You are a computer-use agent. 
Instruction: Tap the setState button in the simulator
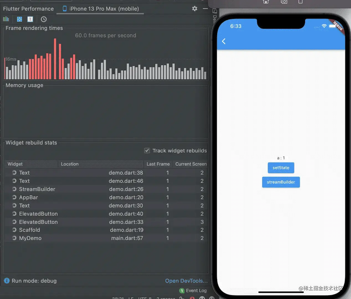point(281,168)
